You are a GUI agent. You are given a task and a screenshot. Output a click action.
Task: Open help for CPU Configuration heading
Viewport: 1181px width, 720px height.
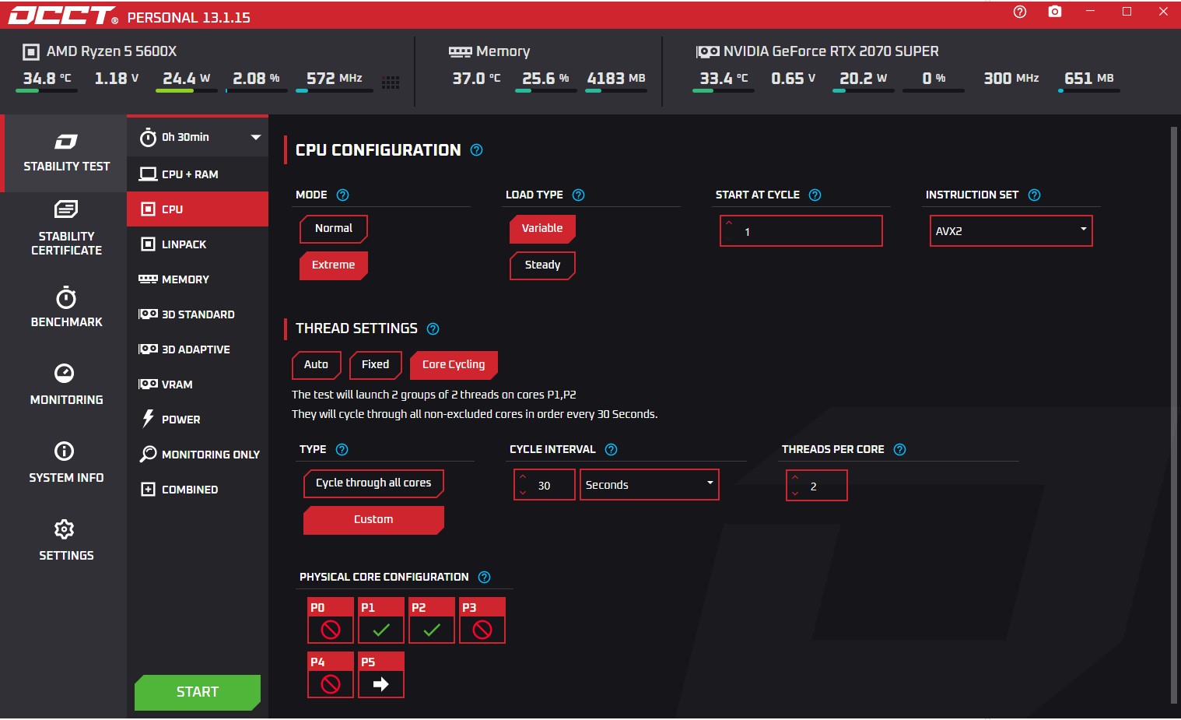coord(477,150)
